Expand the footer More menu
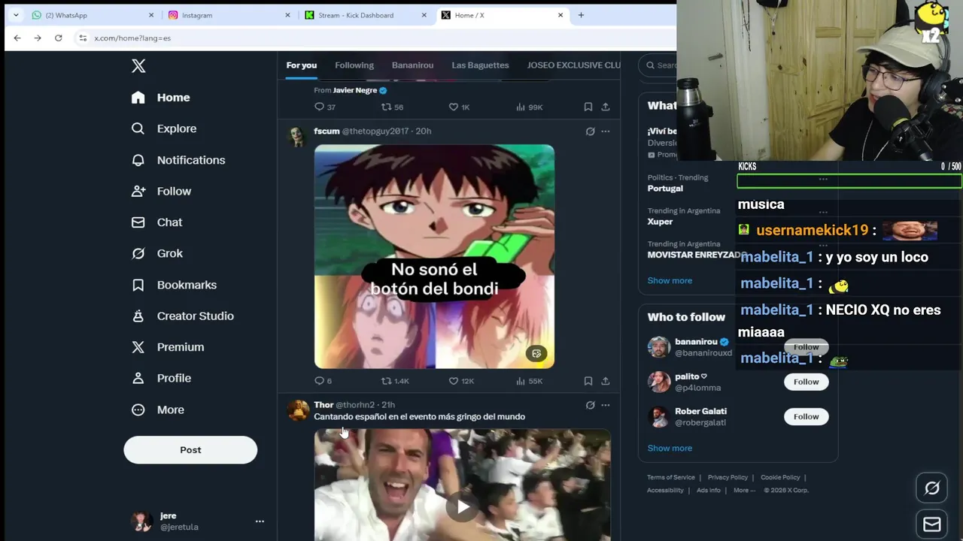Image resolution: width=963 pixels, height=541 pixels. coord(744,491)
